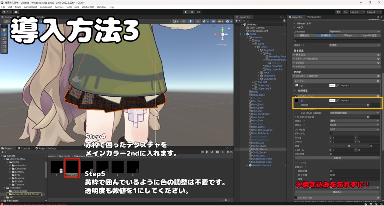
Task: Click main color HDR swatch
Action: click(332, 86)
